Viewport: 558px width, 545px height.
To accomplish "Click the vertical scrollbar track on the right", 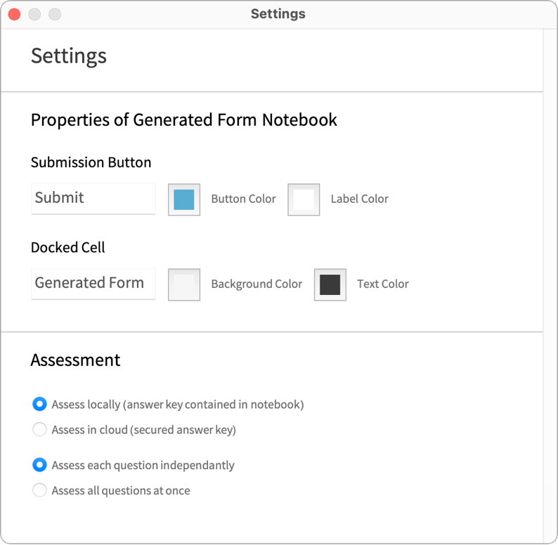I will pos(550,284).
